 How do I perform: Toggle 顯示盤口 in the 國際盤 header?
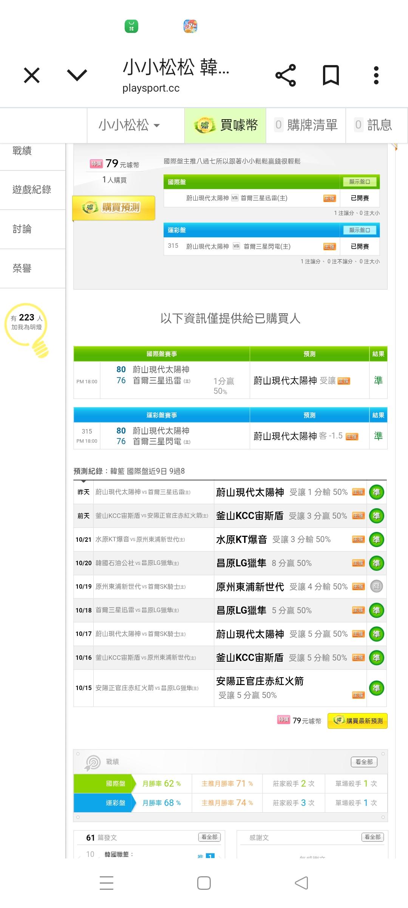(359, 182)
